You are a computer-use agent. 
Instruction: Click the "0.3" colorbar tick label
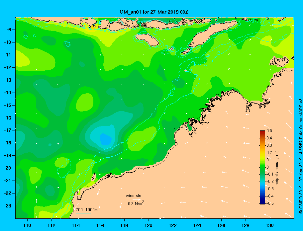point(269,145)
